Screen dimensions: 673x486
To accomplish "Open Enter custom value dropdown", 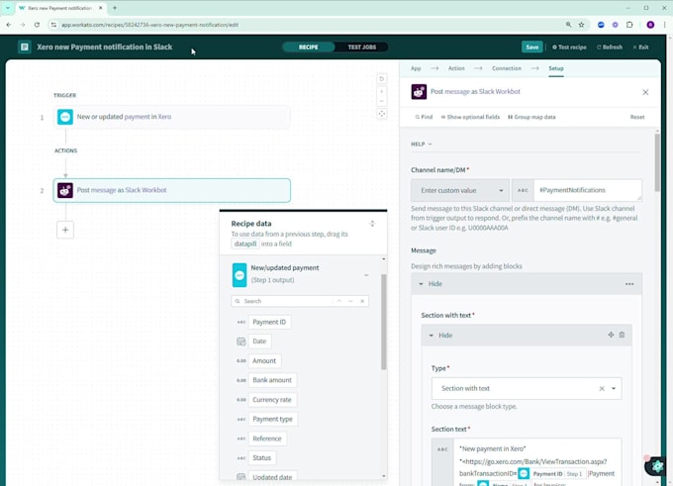I will pyautogui.click(x=460, y=190).
